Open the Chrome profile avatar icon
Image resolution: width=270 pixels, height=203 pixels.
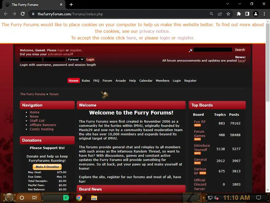pyautogui.click(x=256, y=14)
